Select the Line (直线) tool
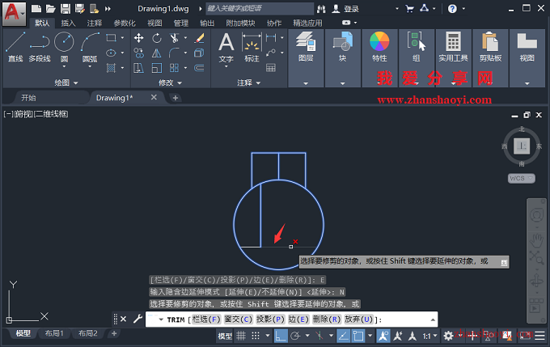Image resolution: width=550 pixels, height=347 pixels. (15, 47)
